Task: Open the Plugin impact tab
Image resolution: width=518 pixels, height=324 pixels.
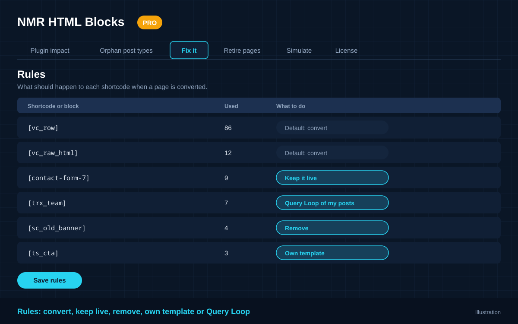Action: click(x=50, y=51)
